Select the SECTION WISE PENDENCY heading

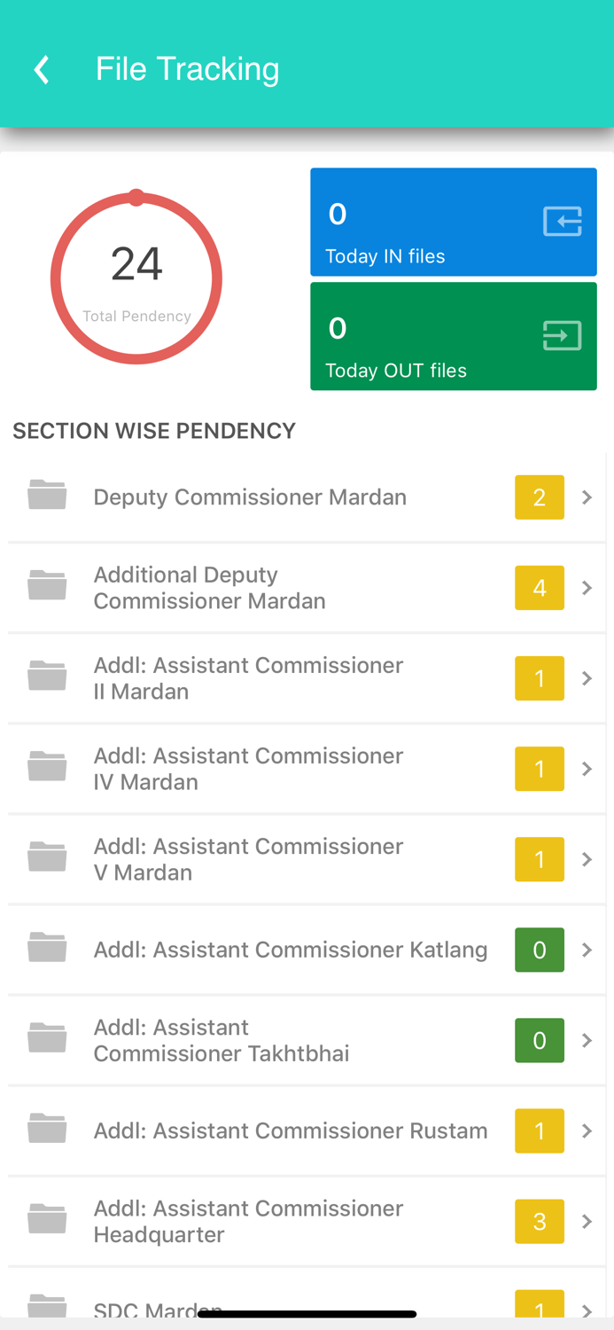[153, 431]
